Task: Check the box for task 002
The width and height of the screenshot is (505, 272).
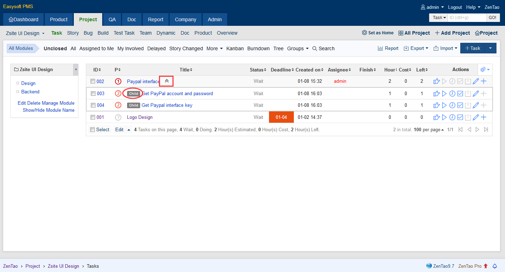Action: click(x=93, y=81)
